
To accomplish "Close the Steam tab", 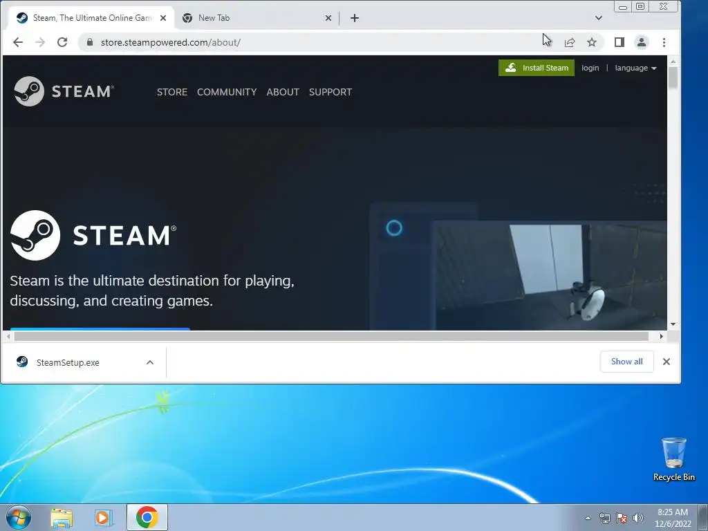I will click(x=163, y=18).
